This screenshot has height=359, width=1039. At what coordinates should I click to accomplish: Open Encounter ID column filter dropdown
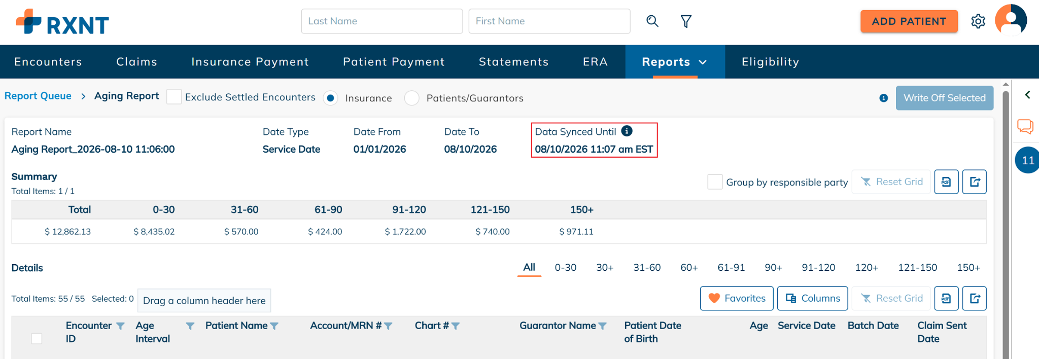pyautogui.click(x=120, y=326)
